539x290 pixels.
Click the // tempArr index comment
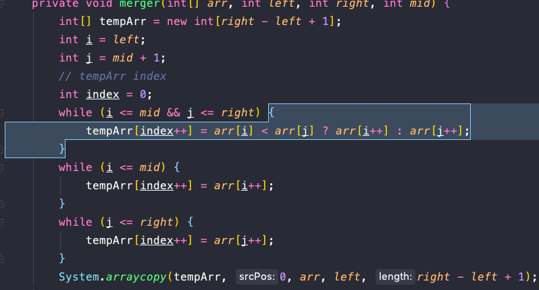click(112, 76)
